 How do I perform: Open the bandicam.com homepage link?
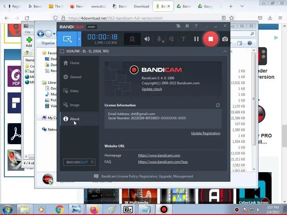[x=159, y=155]
